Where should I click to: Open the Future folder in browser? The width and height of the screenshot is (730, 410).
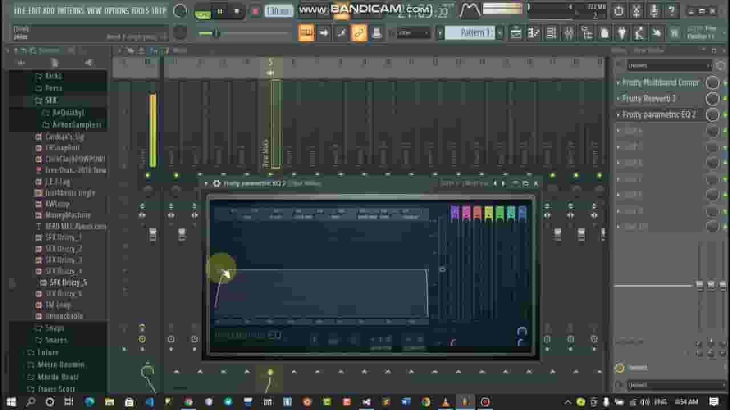(48, 352)
